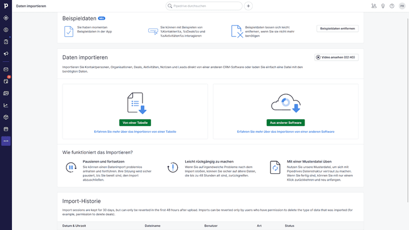Click the invite users icon in header

tap(374, 6)
